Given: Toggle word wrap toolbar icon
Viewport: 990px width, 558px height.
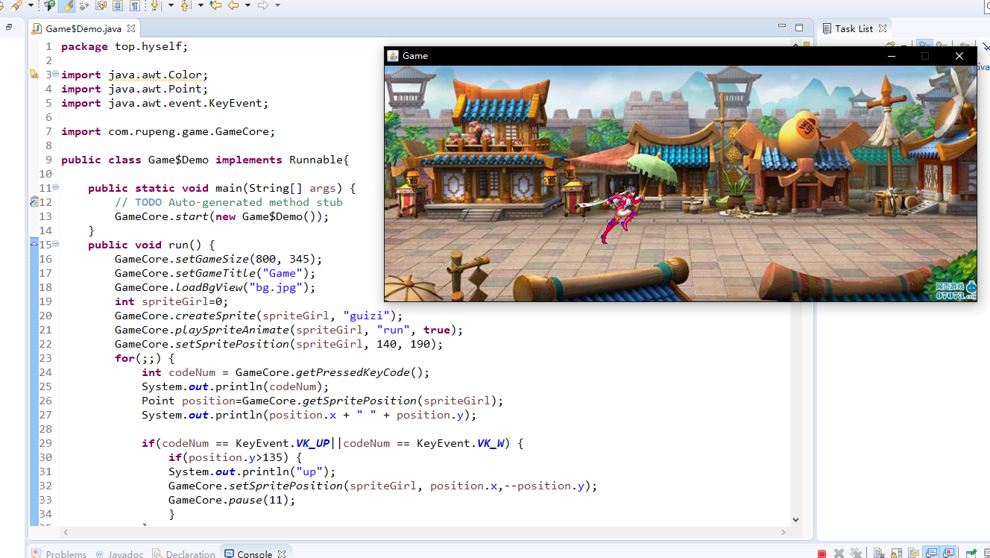Looking at the screenshot, I should coord(101,5).
